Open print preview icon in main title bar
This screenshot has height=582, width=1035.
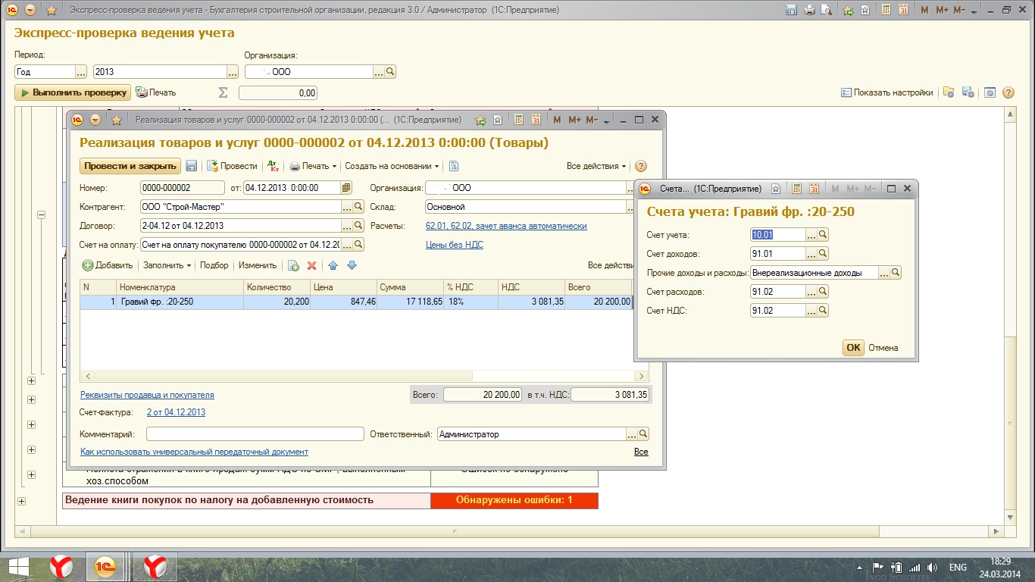827,11
